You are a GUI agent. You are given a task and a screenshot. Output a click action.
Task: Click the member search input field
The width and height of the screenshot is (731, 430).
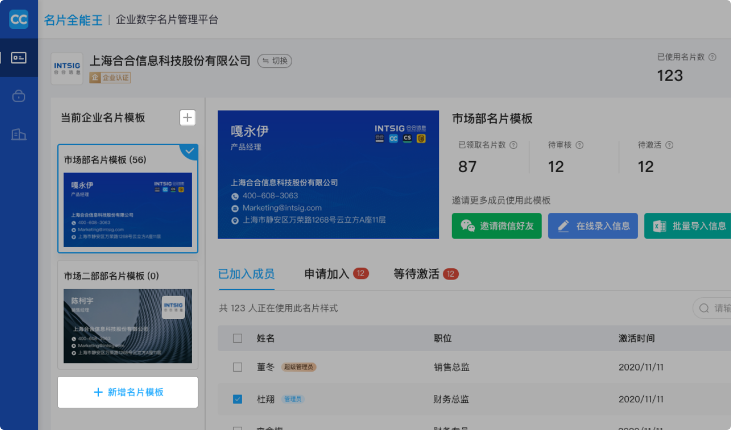click(712, 308)
